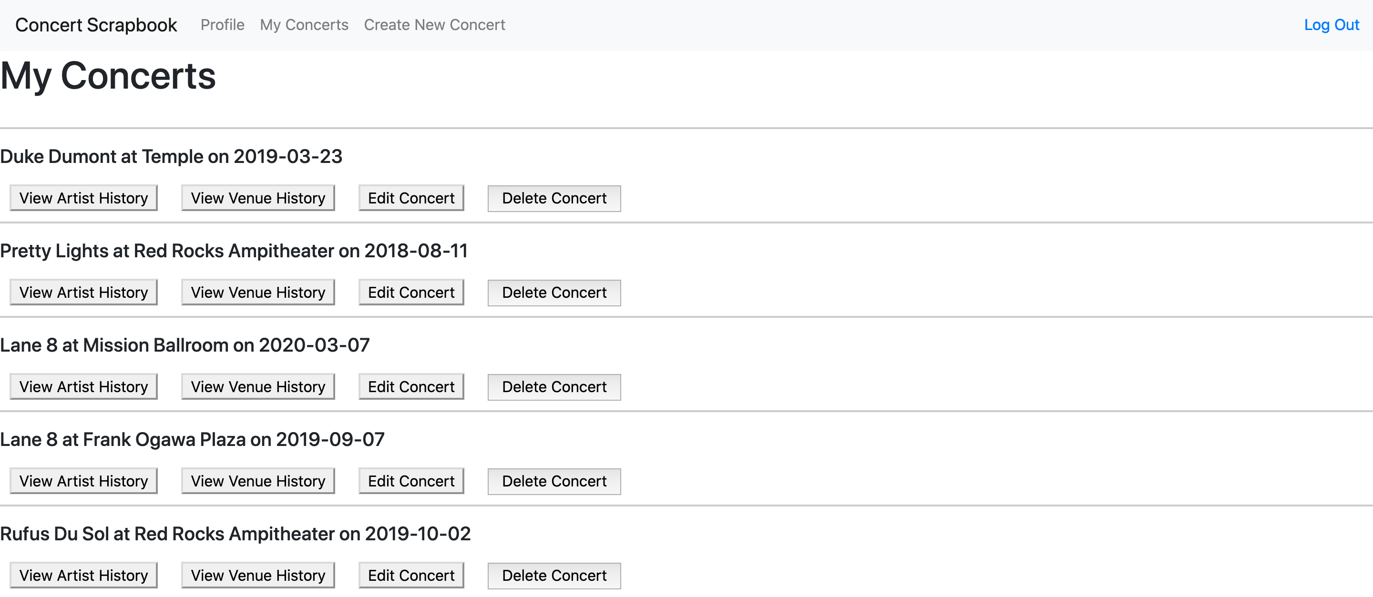View Artist History for Duke Dumont
Image resolution: width=1373 pixels, height=597 pixels.
(84, 198)
